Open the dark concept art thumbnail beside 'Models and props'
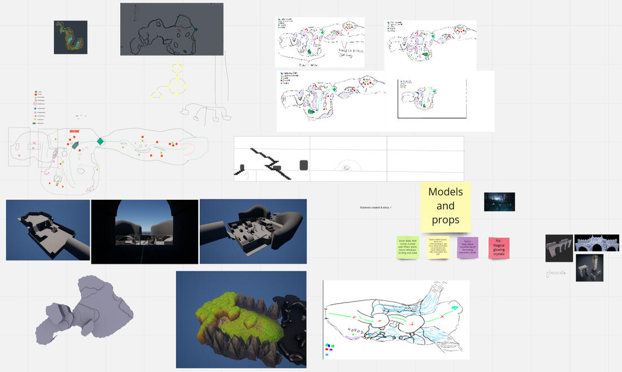The width and height of the screenshot is (622, 372). pos(500,202)
